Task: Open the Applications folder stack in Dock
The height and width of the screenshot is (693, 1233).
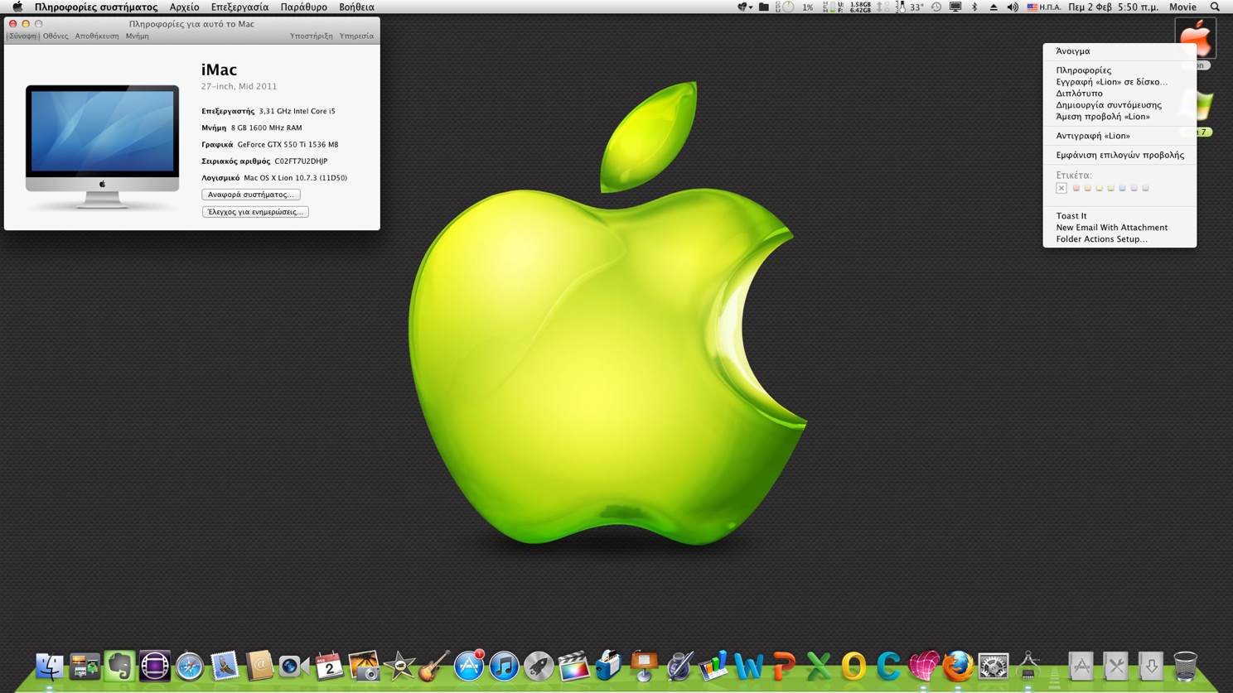Action: (x=1081, y=667)
